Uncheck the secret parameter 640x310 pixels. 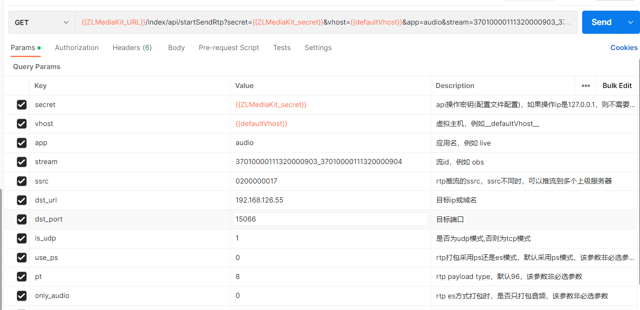point(21,105)
